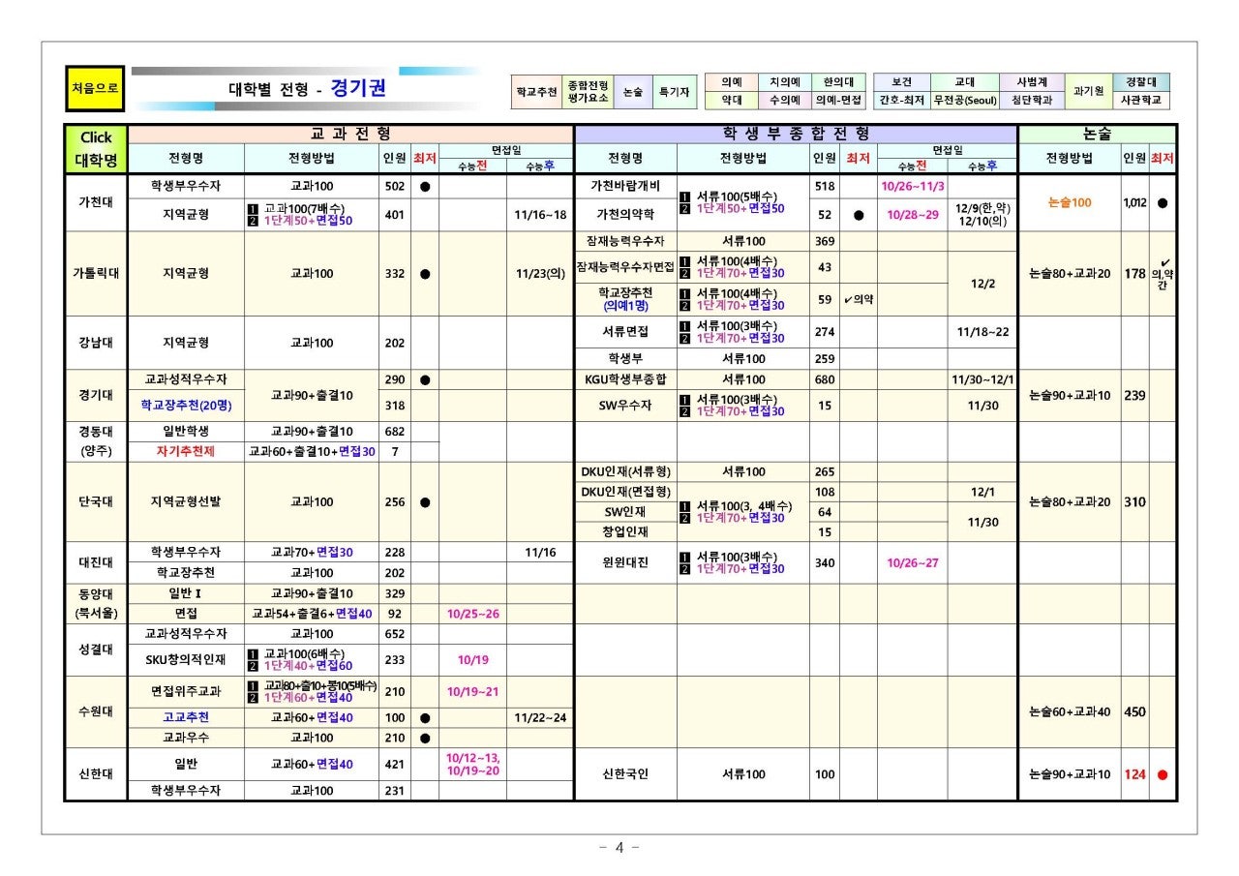Click the KGU학생부종합 cell
This screenshot has width=1239, height=876.
point(625,379)
